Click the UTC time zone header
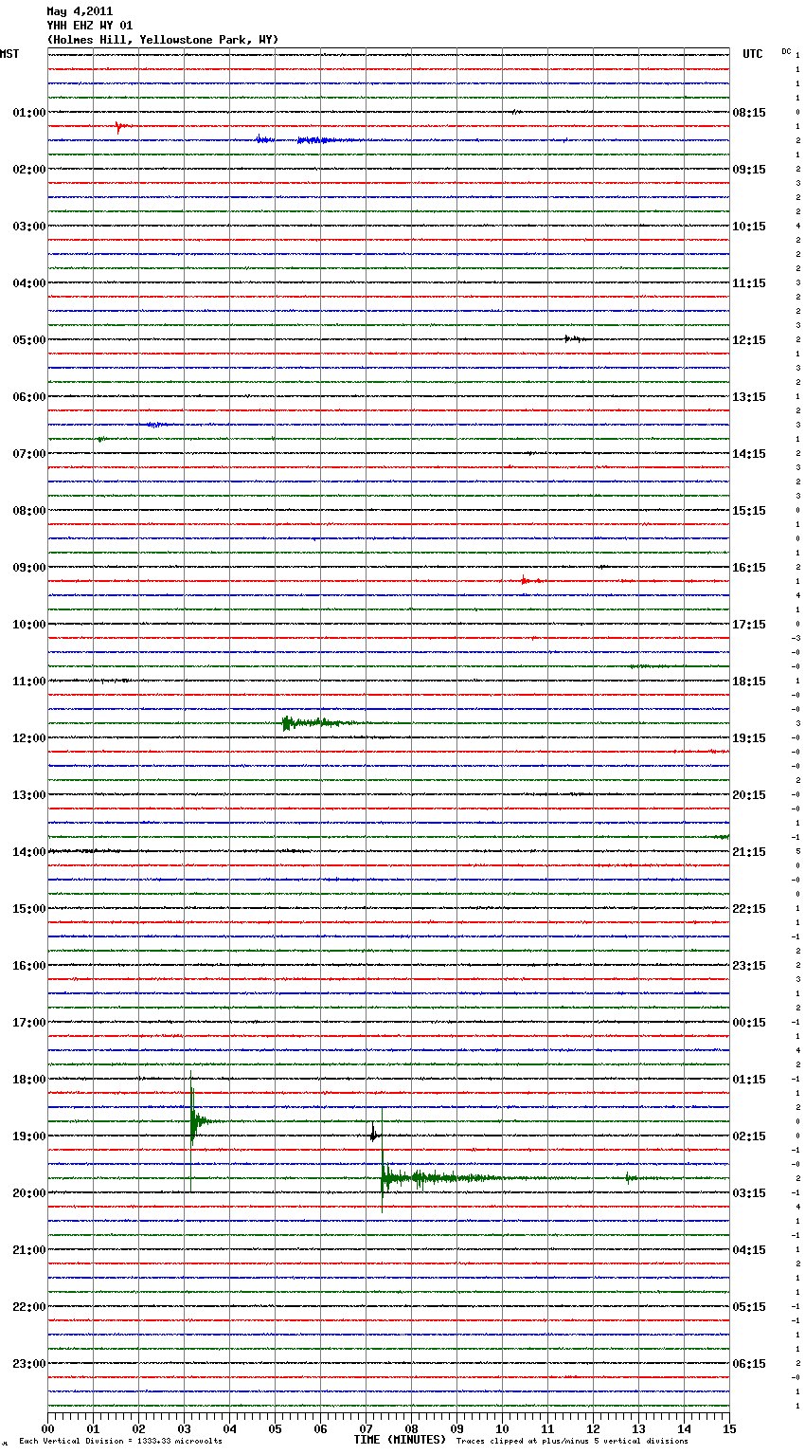This screenshot has width=805, height=1454. (753, 54)
